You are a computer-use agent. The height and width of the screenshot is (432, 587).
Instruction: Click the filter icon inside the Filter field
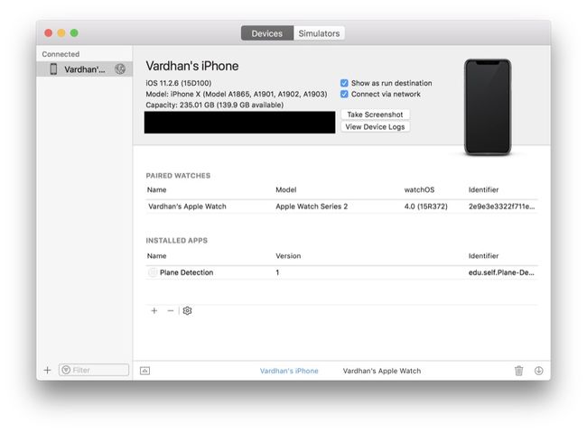(x=66, y=370)
